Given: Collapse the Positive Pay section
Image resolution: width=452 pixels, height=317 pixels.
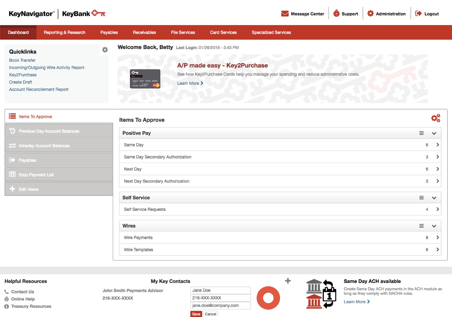Looking at the screenshot, I should click(434, 133).
